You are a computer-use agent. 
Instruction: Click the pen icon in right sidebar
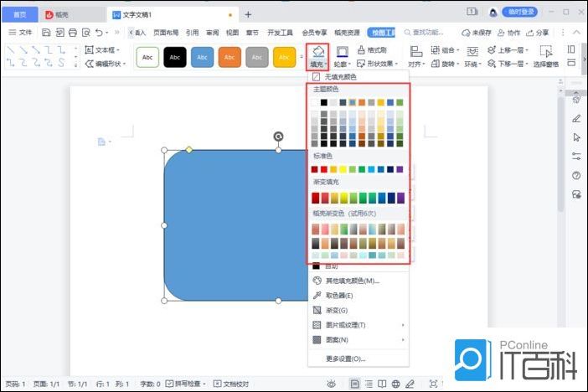point(576,118)
